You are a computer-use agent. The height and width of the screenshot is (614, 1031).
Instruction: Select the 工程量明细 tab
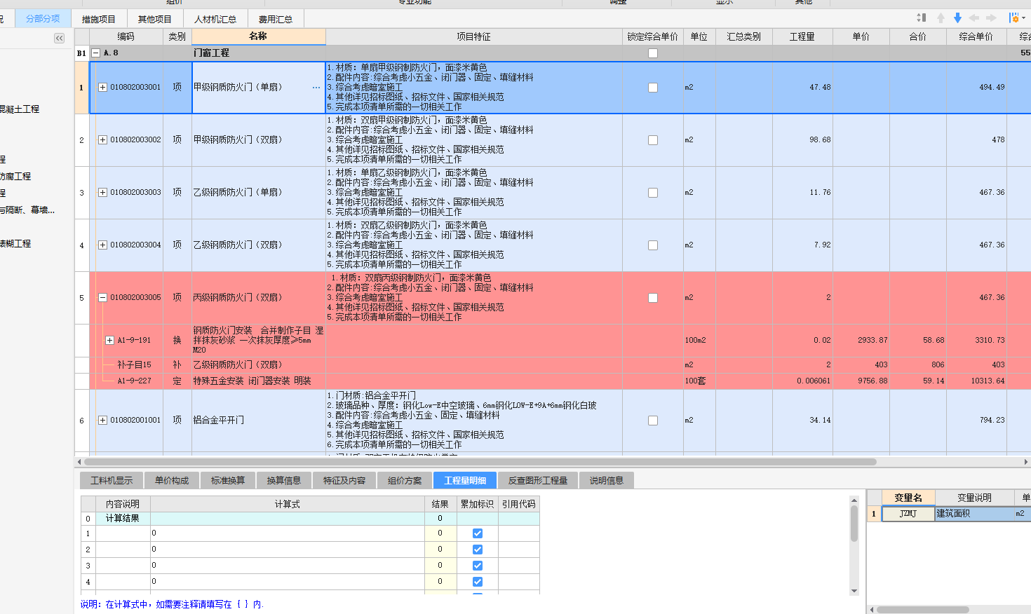pos(465,480)
